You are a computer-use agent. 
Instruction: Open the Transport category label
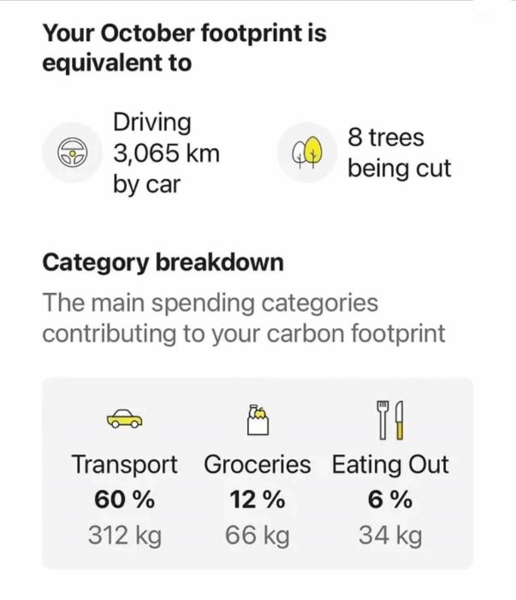124,465
